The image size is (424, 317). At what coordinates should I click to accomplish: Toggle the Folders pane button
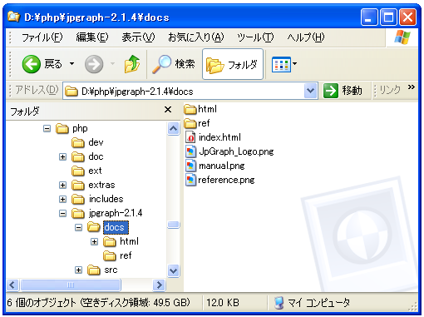(233, 64)
